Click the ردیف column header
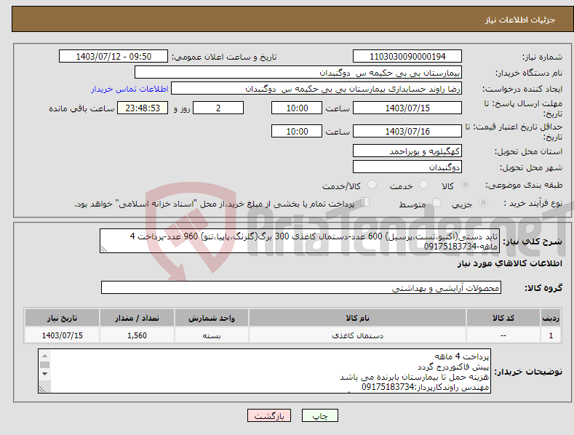The image size is (574, 435). [551, 318]
